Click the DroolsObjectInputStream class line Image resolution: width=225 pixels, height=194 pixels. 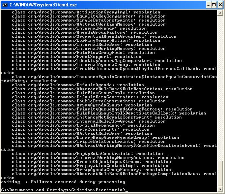(91, 162)
